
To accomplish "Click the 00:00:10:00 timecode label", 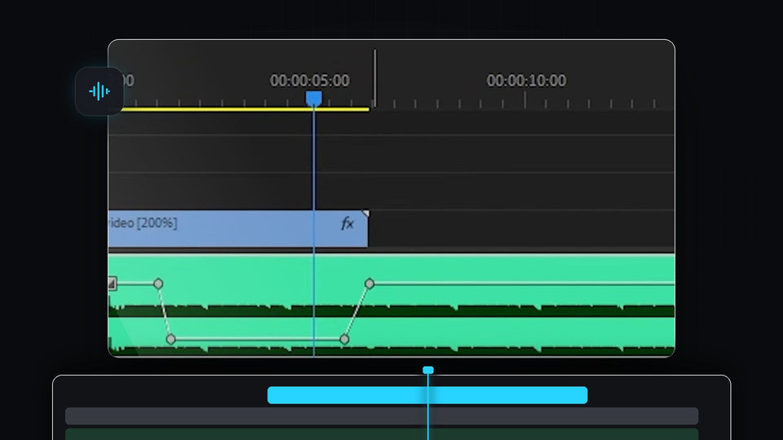I will tap(526, 81).
